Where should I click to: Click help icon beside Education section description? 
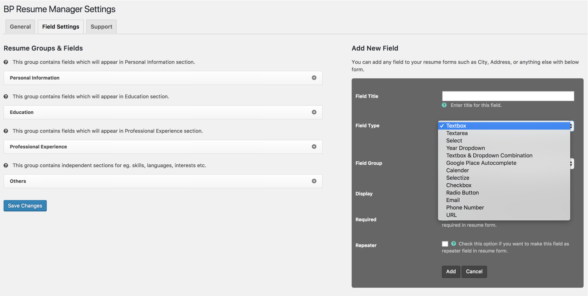click(x=6, y=96)
